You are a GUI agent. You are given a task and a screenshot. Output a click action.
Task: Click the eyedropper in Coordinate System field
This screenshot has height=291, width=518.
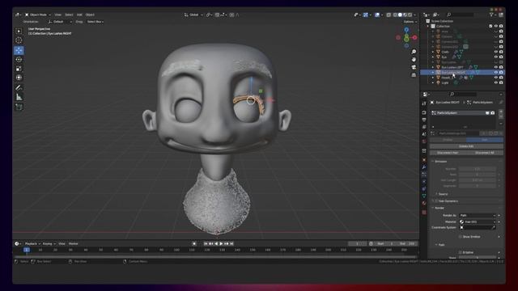494,227
